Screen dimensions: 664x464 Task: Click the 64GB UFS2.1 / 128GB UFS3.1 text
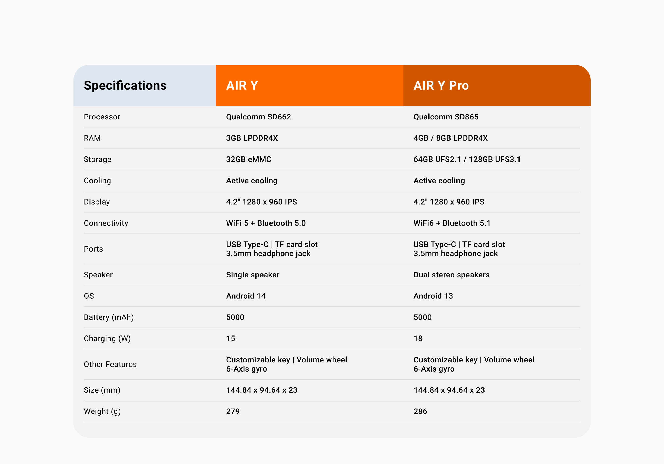click(467, 160)
